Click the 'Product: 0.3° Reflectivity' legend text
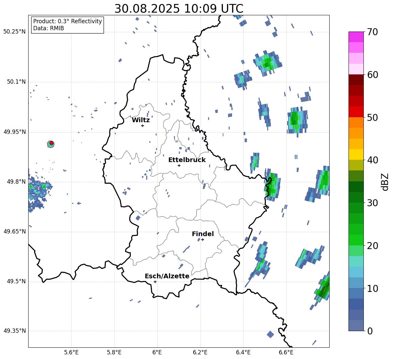The image size is (393, 359). coord(68,21)
